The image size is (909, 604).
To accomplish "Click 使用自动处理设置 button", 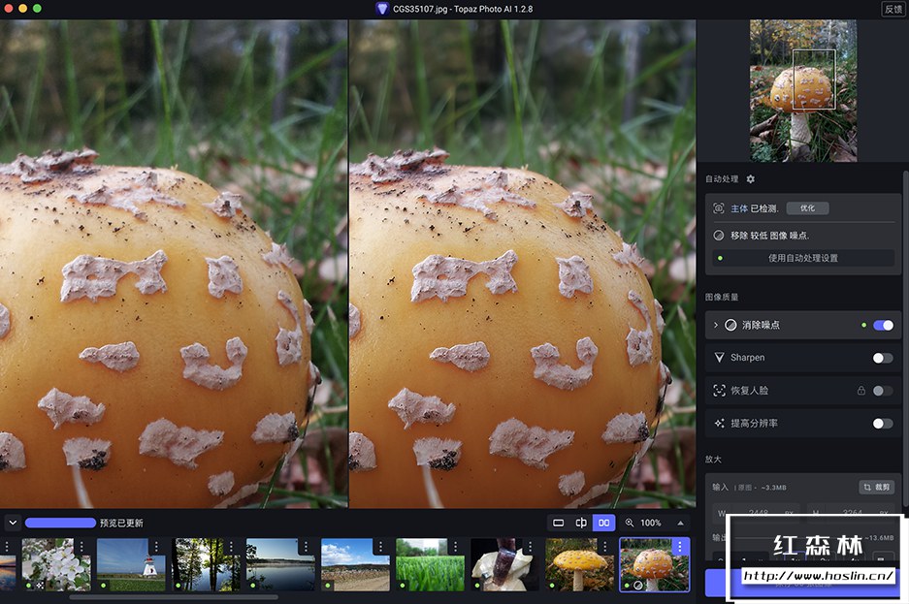I will [x=803, y=258].
